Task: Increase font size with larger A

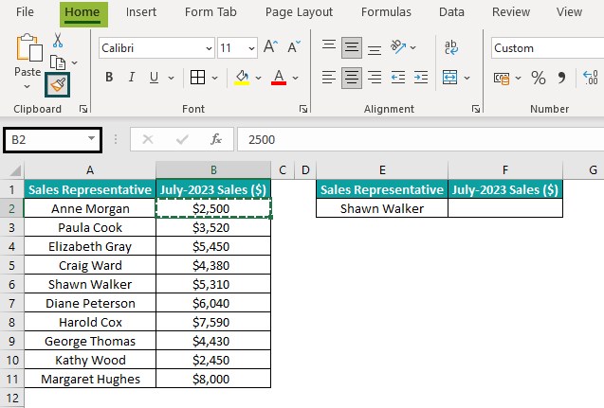Action: click(270, 47)
